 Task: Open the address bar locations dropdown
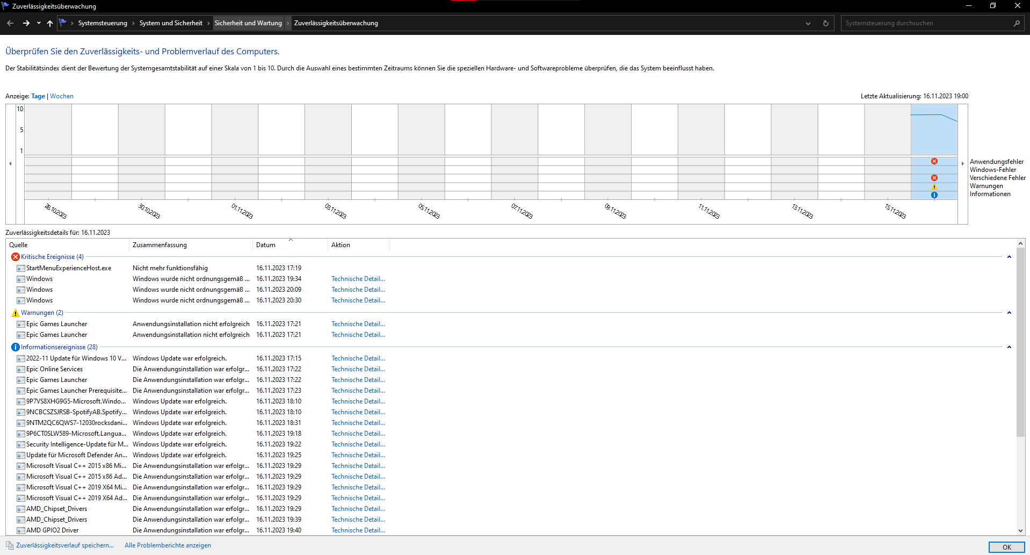point(808,23)
